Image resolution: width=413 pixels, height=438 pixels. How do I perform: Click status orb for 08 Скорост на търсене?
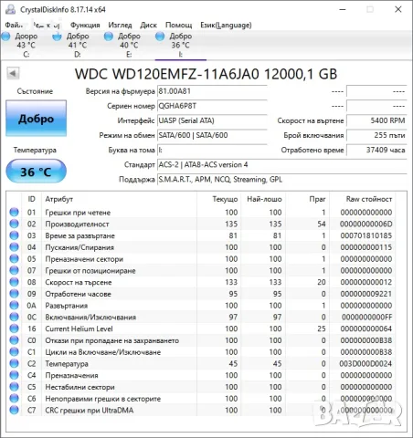click(x=14, y=282)
